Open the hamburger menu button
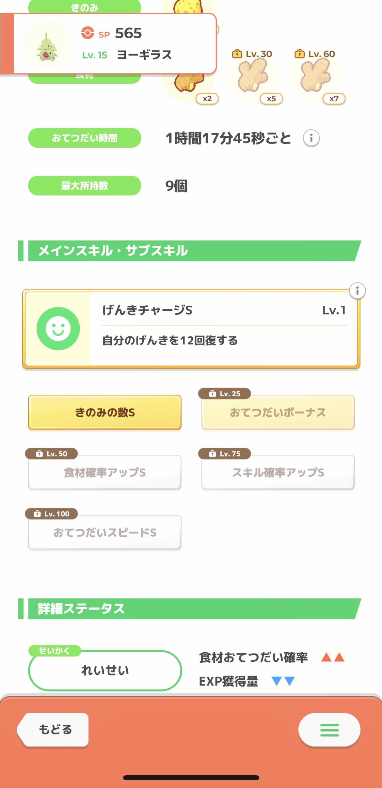The height and width of the screenshot is (788, 382). pos(329,730)
